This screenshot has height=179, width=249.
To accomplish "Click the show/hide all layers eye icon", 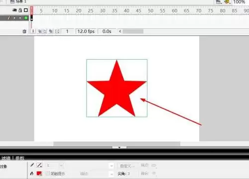I will (x=14, y=10).
